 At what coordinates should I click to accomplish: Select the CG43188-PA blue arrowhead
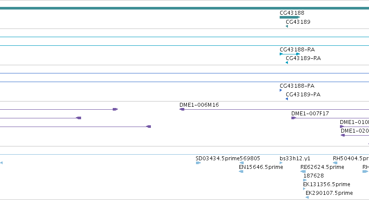pyautogui.click(x=281, y=90)
